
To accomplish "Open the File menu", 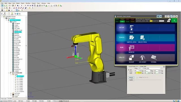I will coord(2,3).
